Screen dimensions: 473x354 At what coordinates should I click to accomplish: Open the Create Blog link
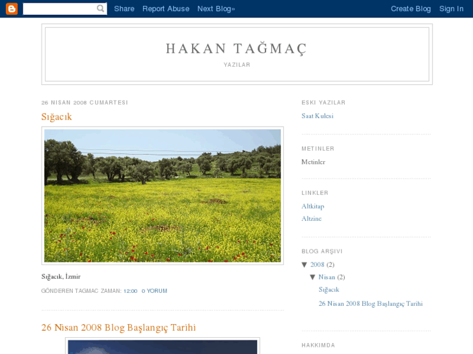click(x=411, y=8)
